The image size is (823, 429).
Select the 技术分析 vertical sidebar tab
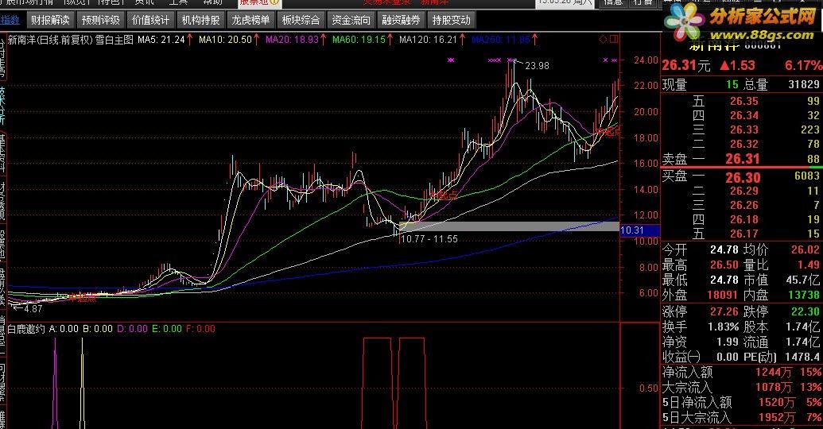point(2,105)
